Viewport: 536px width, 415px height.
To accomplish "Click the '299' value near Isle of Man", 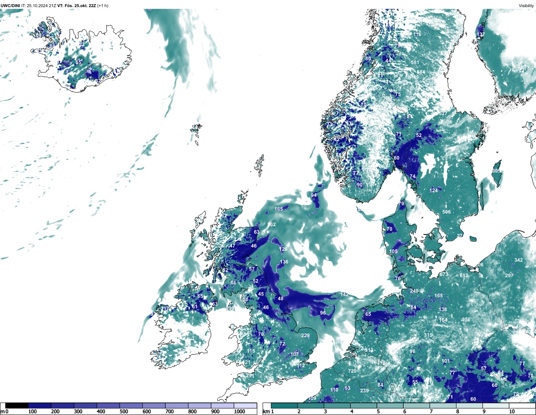I will (x=230, y=308).
